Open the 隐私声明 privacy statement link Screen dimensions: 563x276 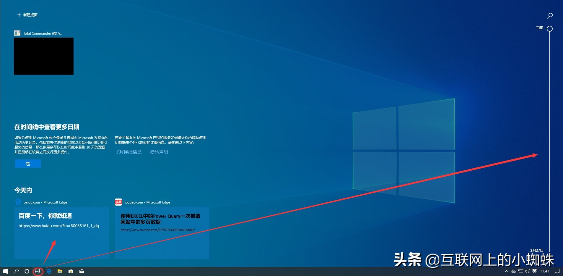159,152
